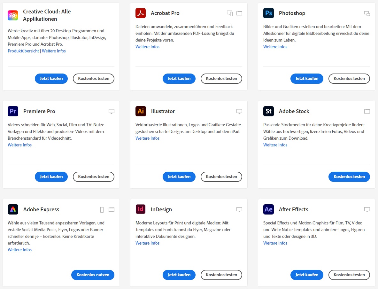Click the Creative Cloud rainbow logo
The height and width of the screenshot is (289, 378).
pos(13,15)
